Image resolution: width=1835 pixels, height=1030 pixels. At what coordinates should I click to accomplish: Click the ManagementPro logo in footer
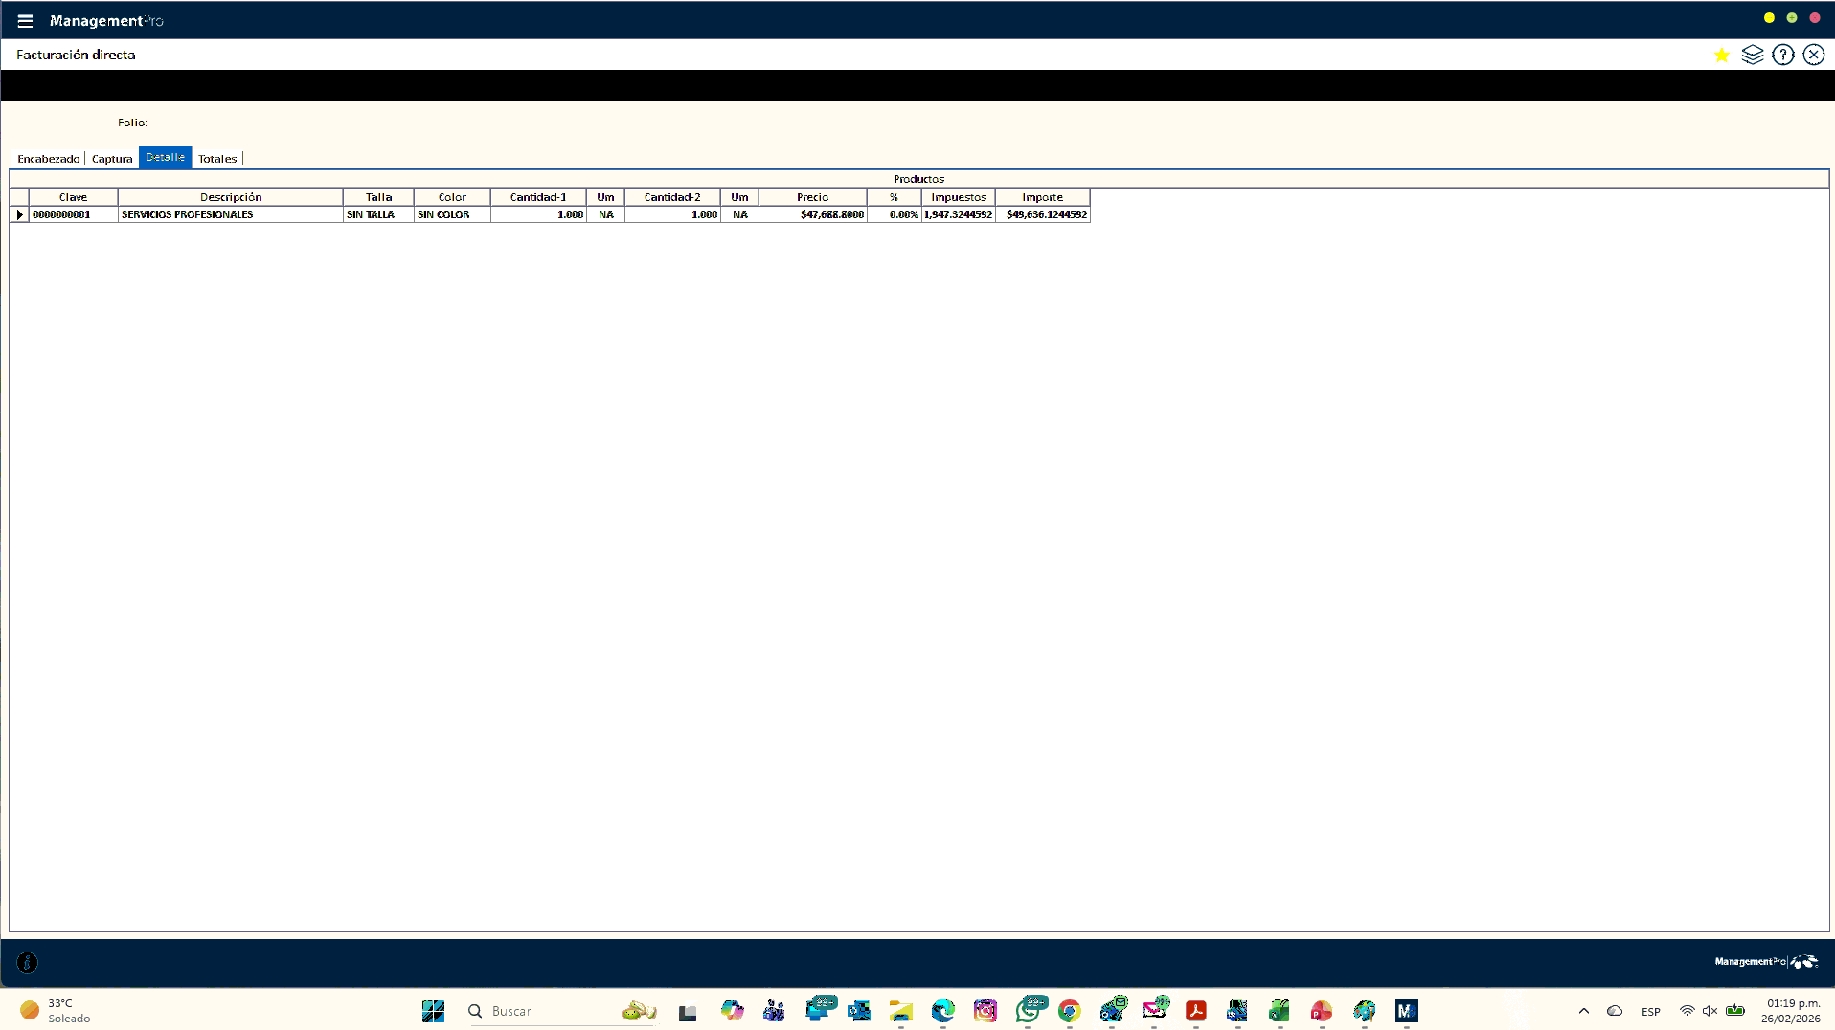[1765, 962]
